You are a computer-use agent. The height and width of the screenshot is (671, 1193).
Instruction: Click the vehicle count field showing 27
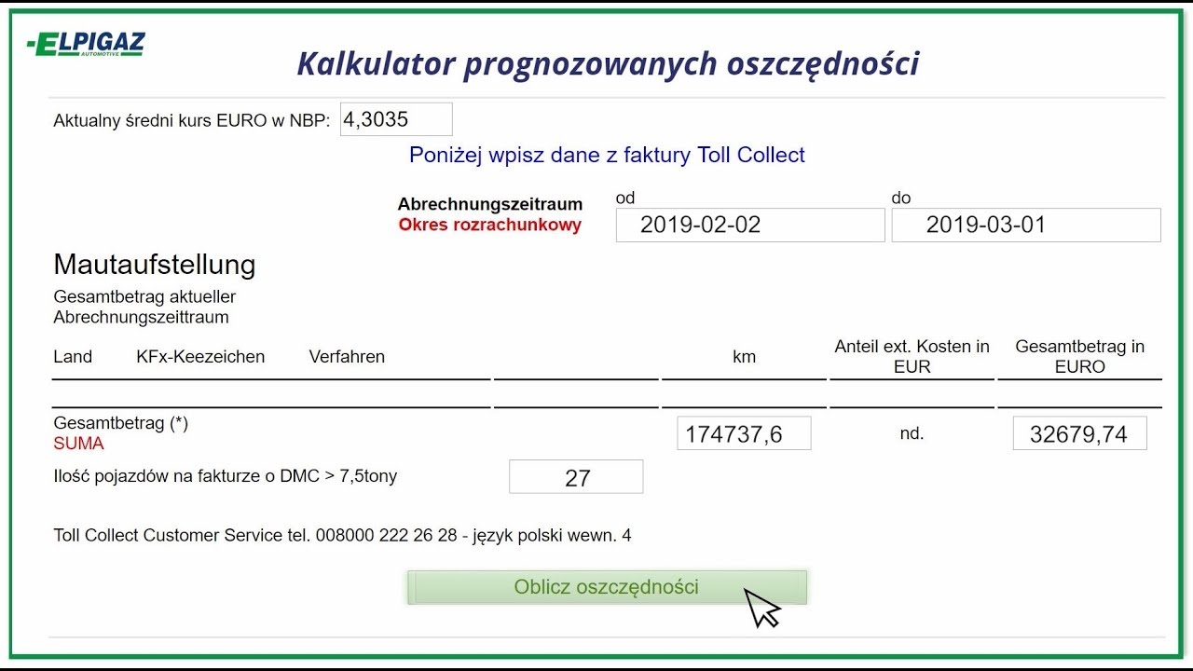[576, 477]
